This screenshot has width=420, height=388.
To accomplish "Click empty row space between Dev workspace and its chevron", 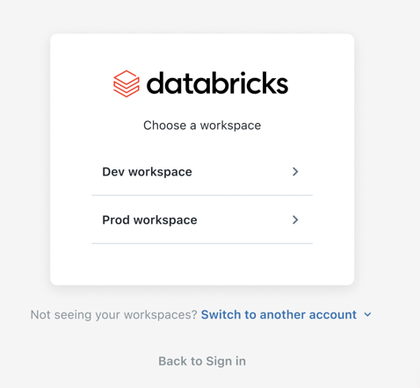I will coord(242,172).
